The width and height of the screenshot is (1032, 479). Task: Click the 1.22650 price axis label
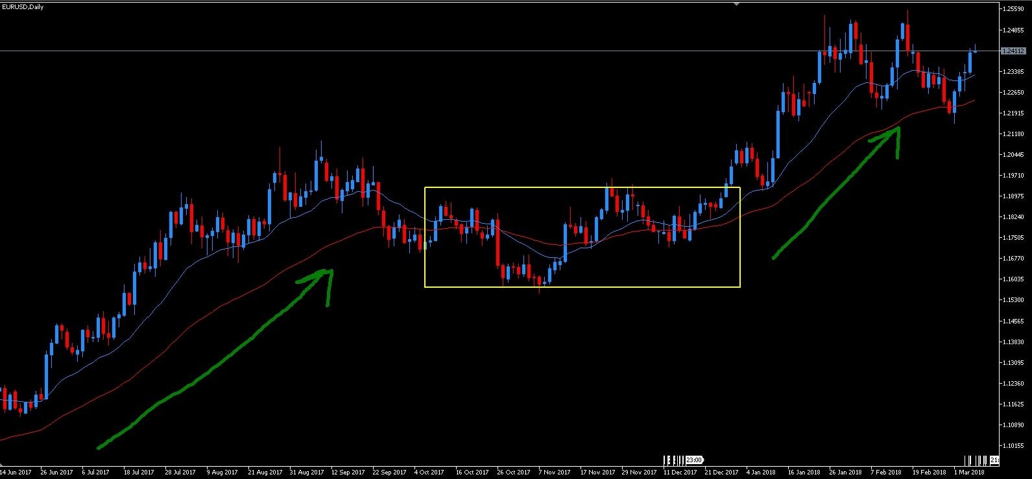pyautogui.click(x=1013, y=92)
